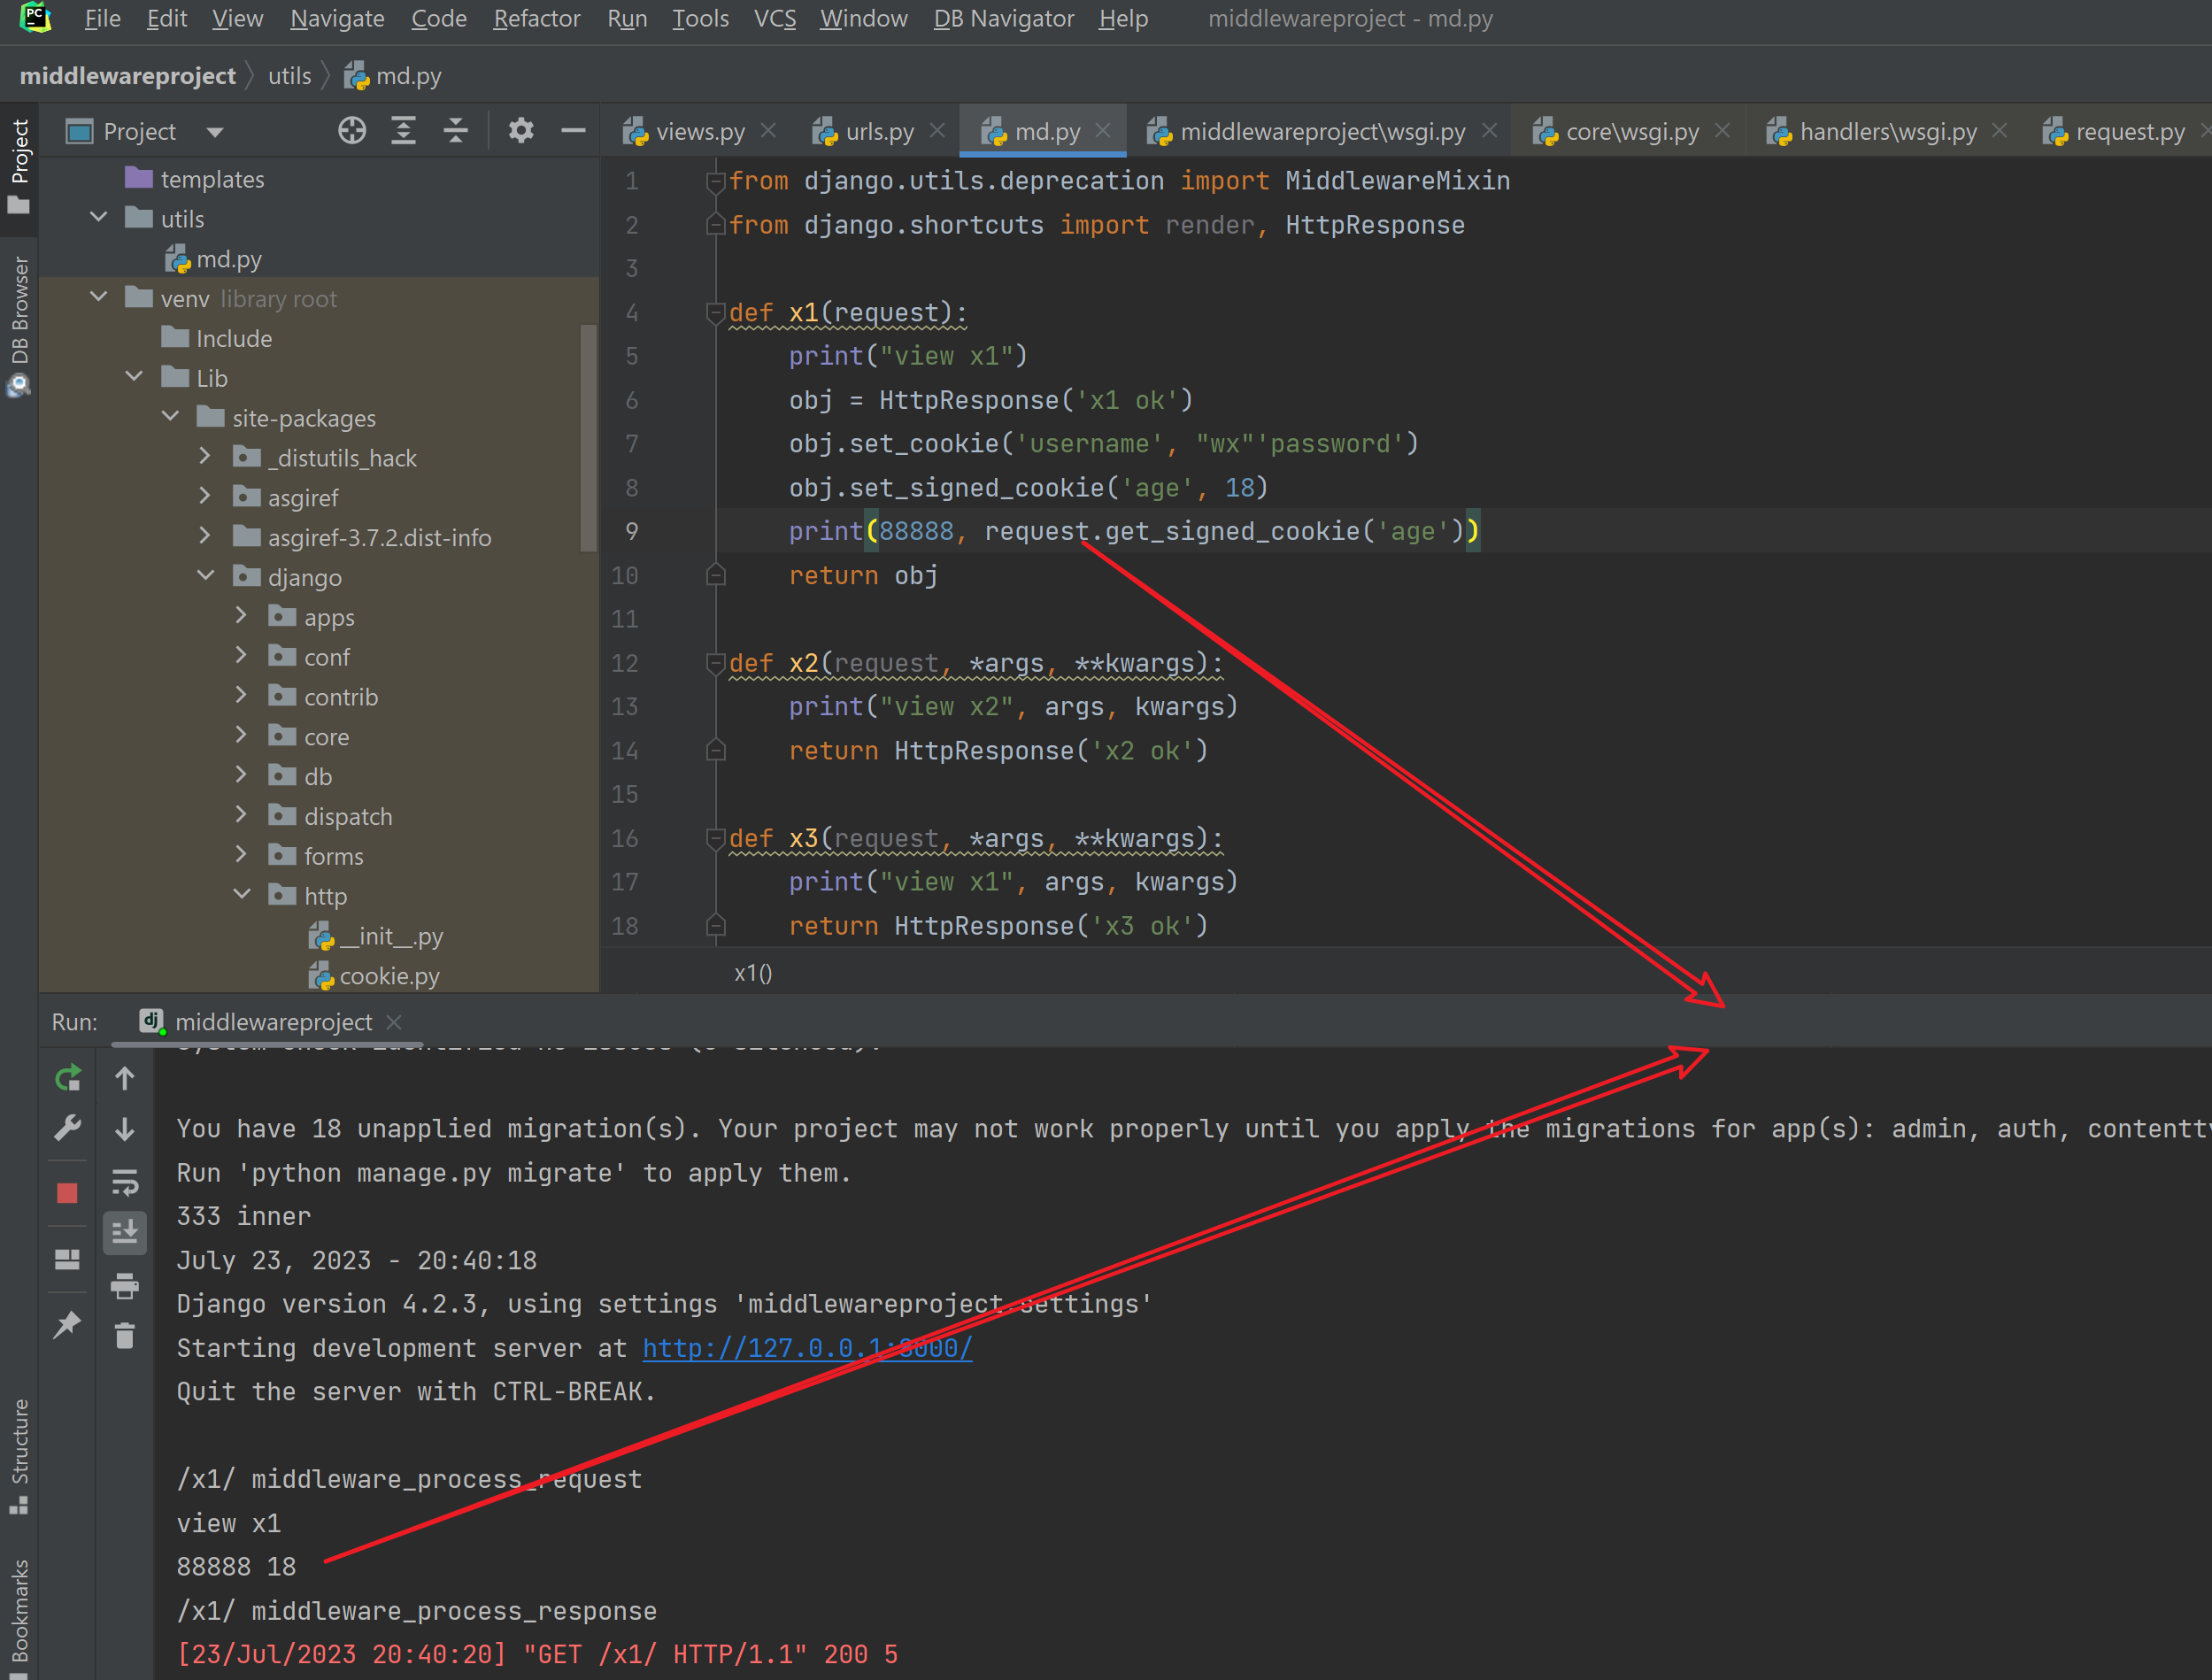The image size is (2212, 1680).
Task: Click the Rerun server icon
Action: tap(67, 1078)
